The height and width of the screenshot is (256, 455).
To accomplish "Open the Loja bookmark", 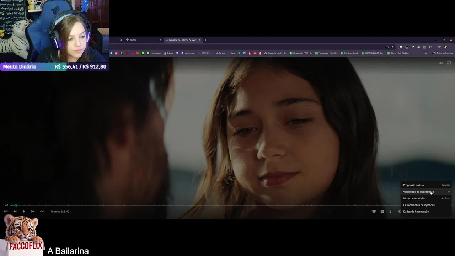I will click(x=231, y=53).
